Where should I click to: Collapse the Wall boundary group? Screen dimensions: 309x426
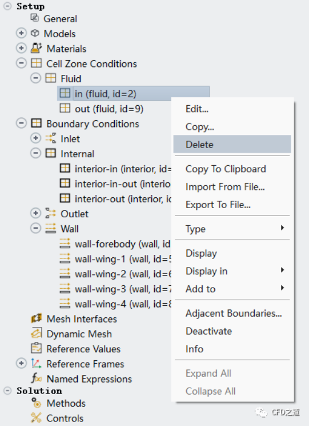point(35,228)
